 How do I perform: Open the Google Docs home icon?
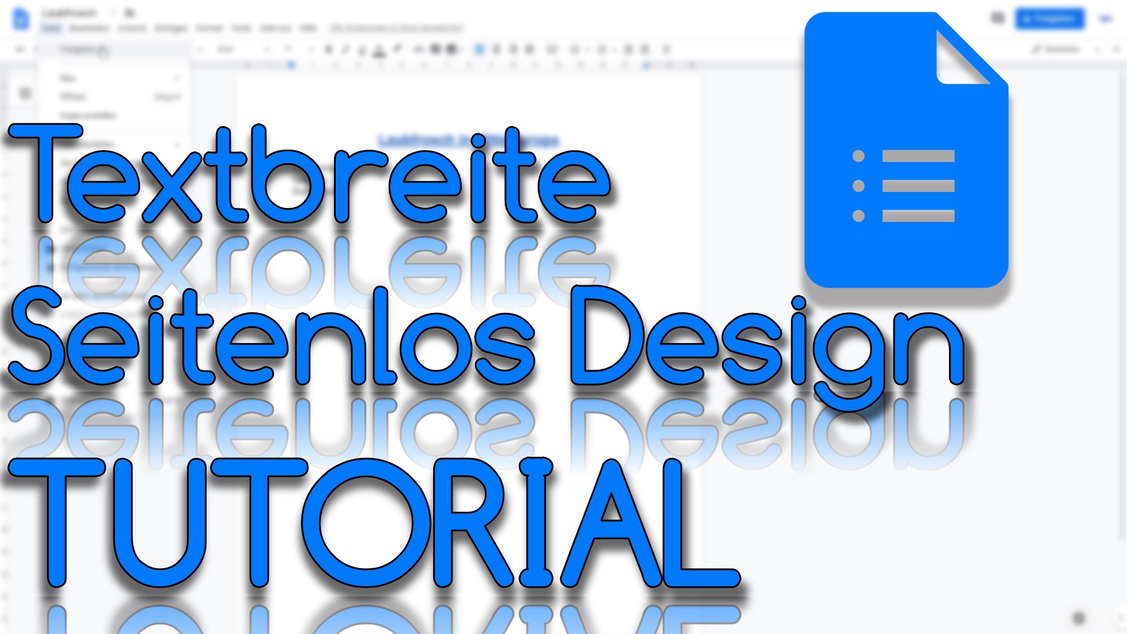pyautogui.click(x=21, y=19)
